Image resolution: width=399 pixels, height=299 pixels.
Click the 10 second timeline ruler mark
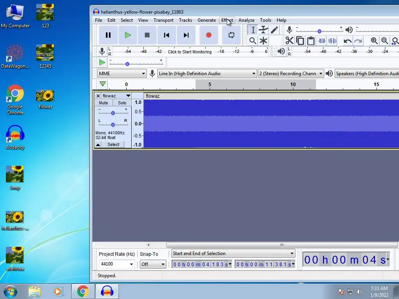tap(293, 84)
